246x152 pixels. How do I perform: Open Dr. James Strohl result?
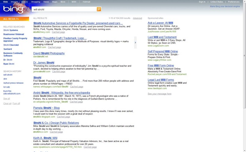coord(43,63)
